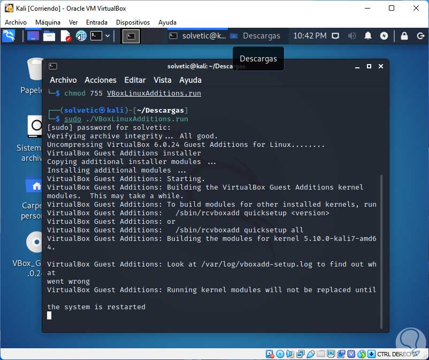Click the display monitor status icon
Image resolution: width=429 pixels, height=360 pixels.
point(331,354)
